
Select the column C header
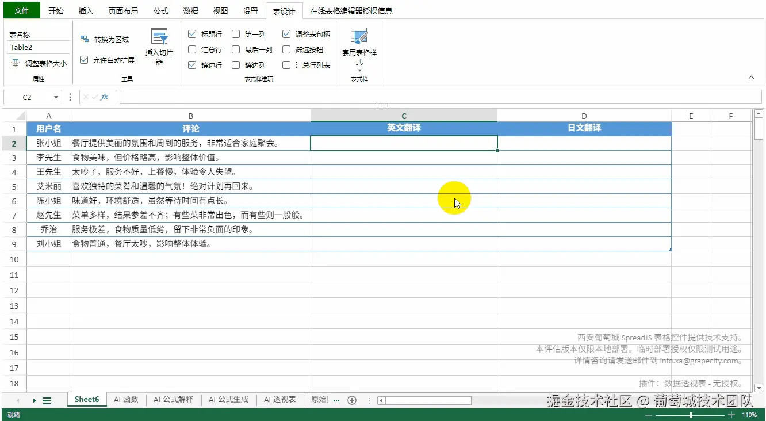pos(404,116)
